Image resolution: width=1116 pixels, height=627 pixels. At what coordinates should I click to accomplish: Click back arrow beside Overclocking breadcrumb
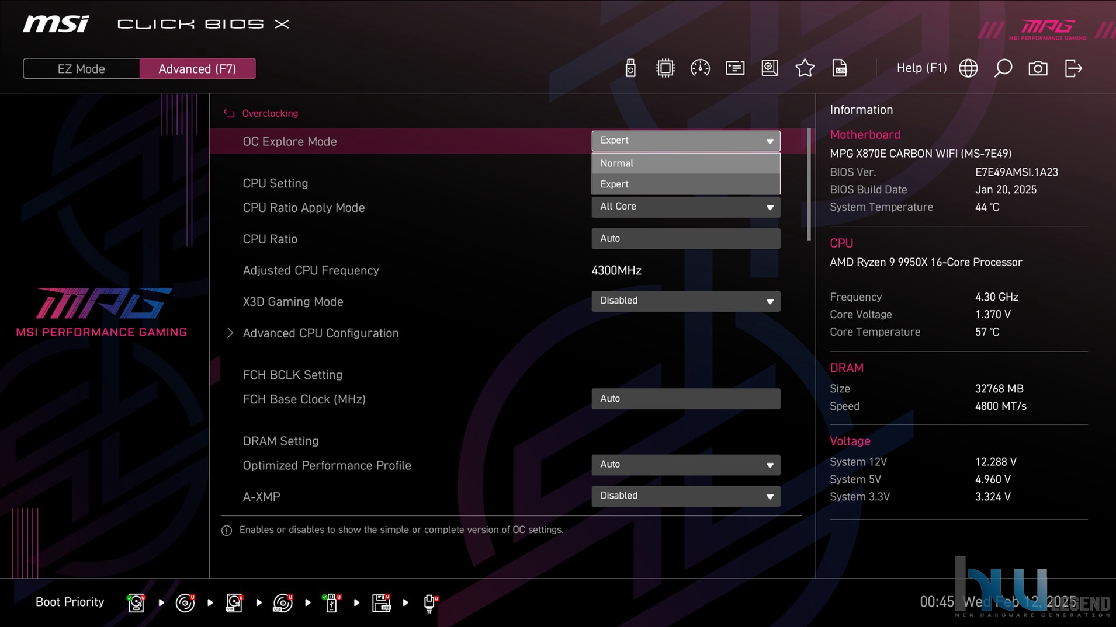tap(229, 113)
